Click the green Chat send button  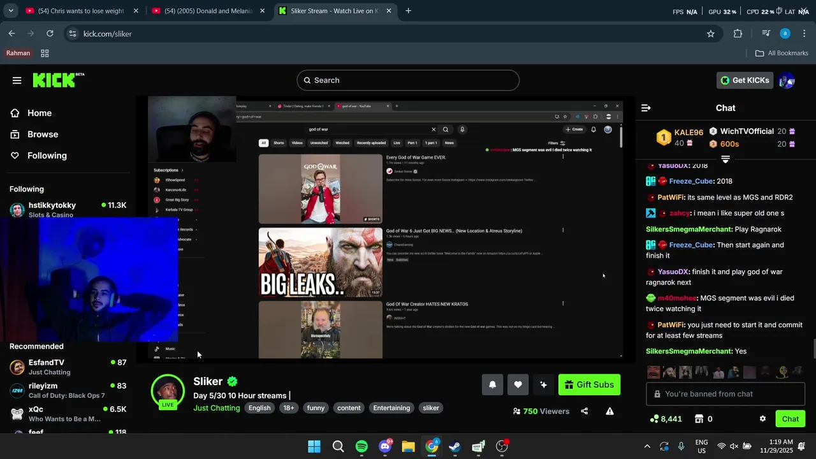click(790, 419)
